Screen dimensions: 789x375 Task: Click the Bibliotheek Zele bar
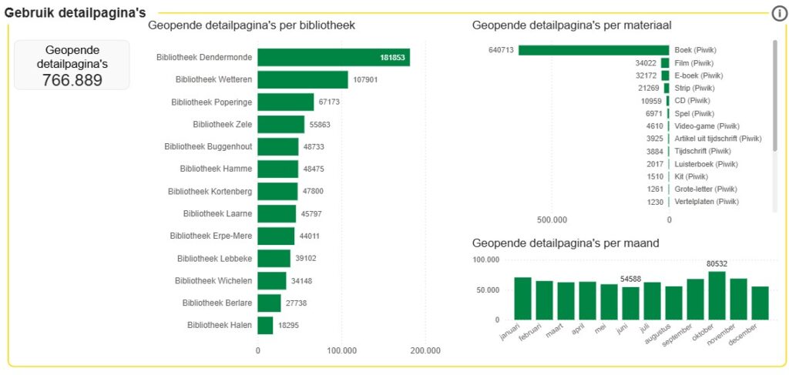coord(280,125)
